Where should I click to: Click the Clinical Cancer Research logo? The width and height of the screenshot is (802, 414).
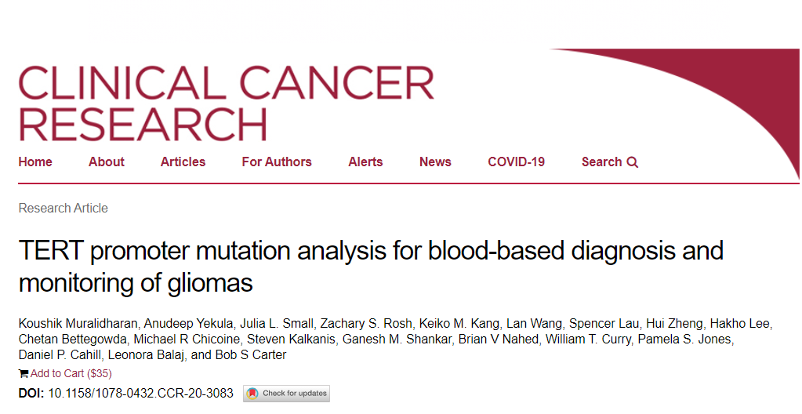pyautogui.click(x=226, y=103)
